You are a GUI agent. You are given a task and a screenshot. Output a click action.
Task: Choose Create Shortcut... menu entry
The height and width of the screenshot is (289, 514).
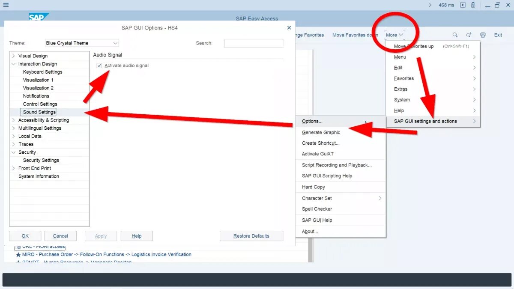[x=341, y=143]
